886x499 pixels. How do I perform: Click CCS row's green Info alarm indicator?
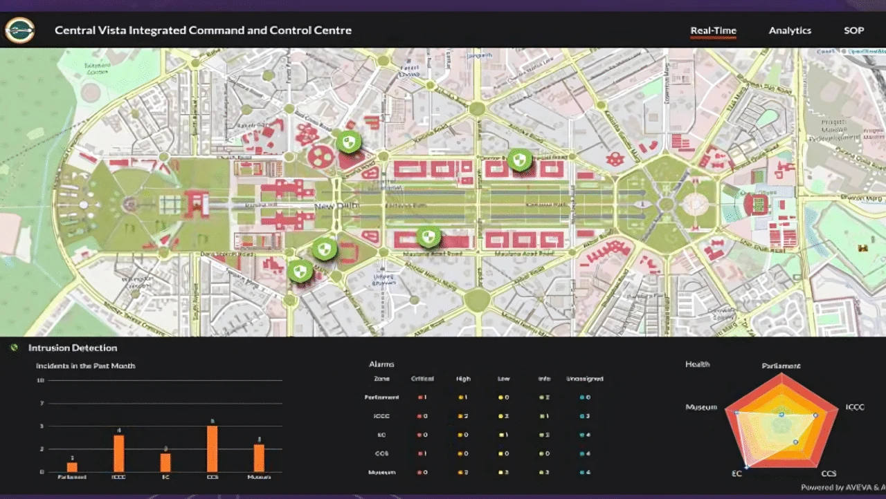pyautogui.click(x=541, y=453)
